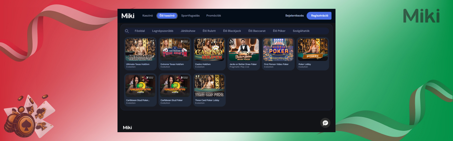The height and width of the screenshot is (141, 453).
Task: Select the Élő Rulett category
Action: click(x=209, y=31)
